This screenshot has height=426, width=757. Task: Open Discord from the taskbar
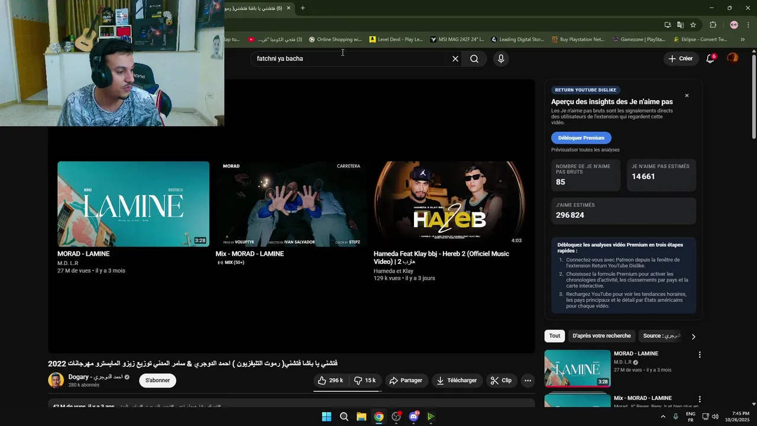click(x=413, y=417)
